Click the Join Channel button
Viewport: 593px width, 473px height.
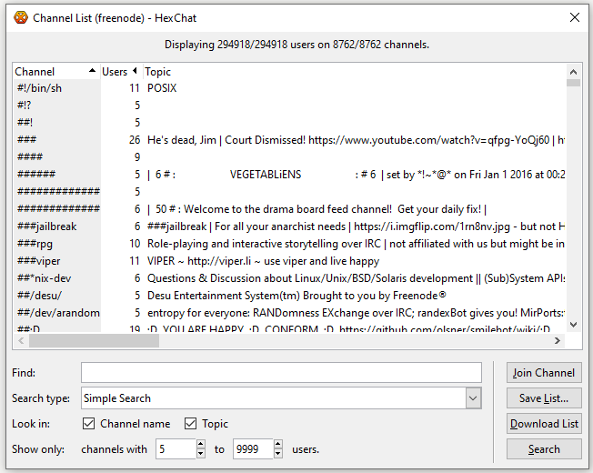[544, 372]
